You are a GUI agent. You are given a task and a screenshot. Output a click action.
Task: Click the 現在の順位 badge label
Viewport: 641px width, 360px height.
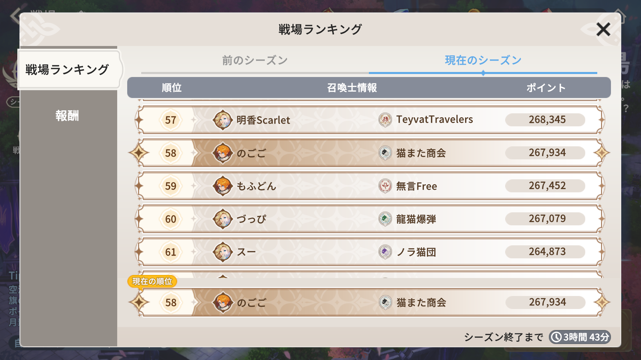point(152,281)
